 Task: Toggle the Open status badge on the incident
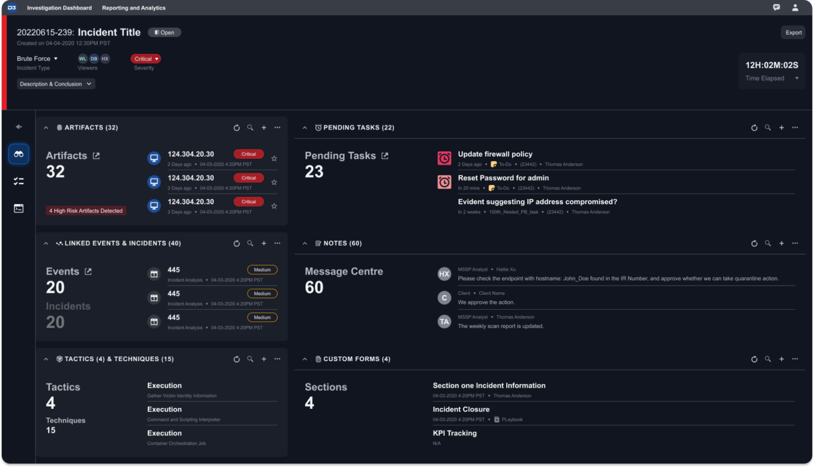(164, 32)
